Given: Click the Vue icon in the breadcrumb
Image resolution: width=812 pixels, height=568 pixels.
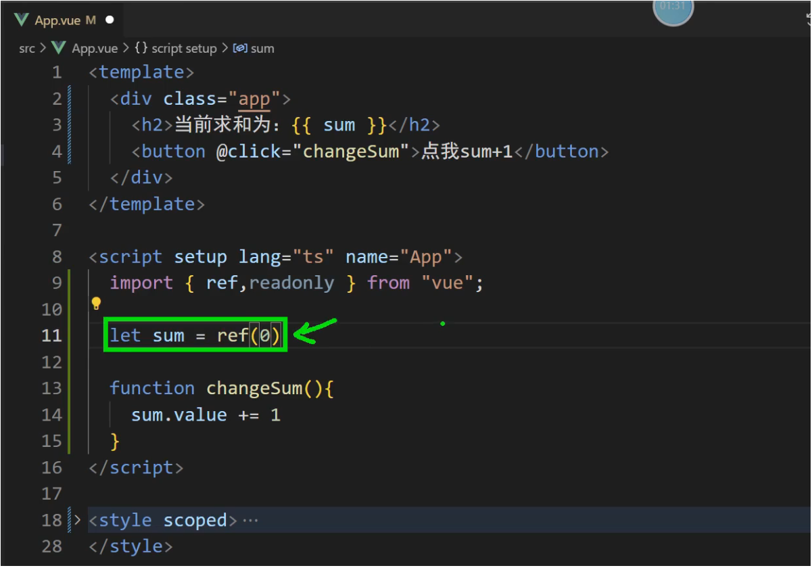Looking at the screenshot, I should pos(59,49).
